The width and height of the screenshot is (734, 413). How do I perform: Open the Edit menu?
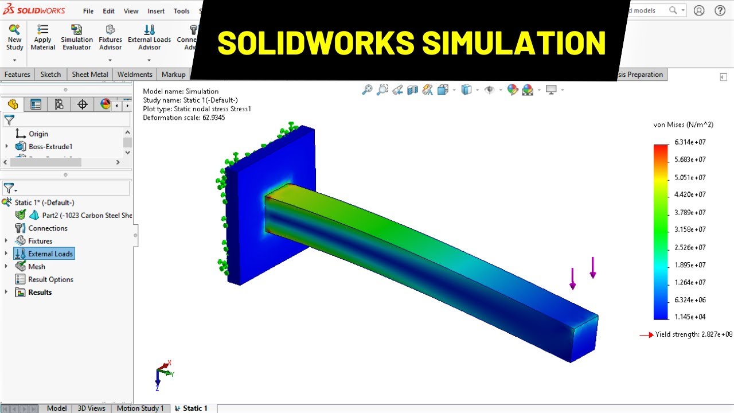coord(108,11)
